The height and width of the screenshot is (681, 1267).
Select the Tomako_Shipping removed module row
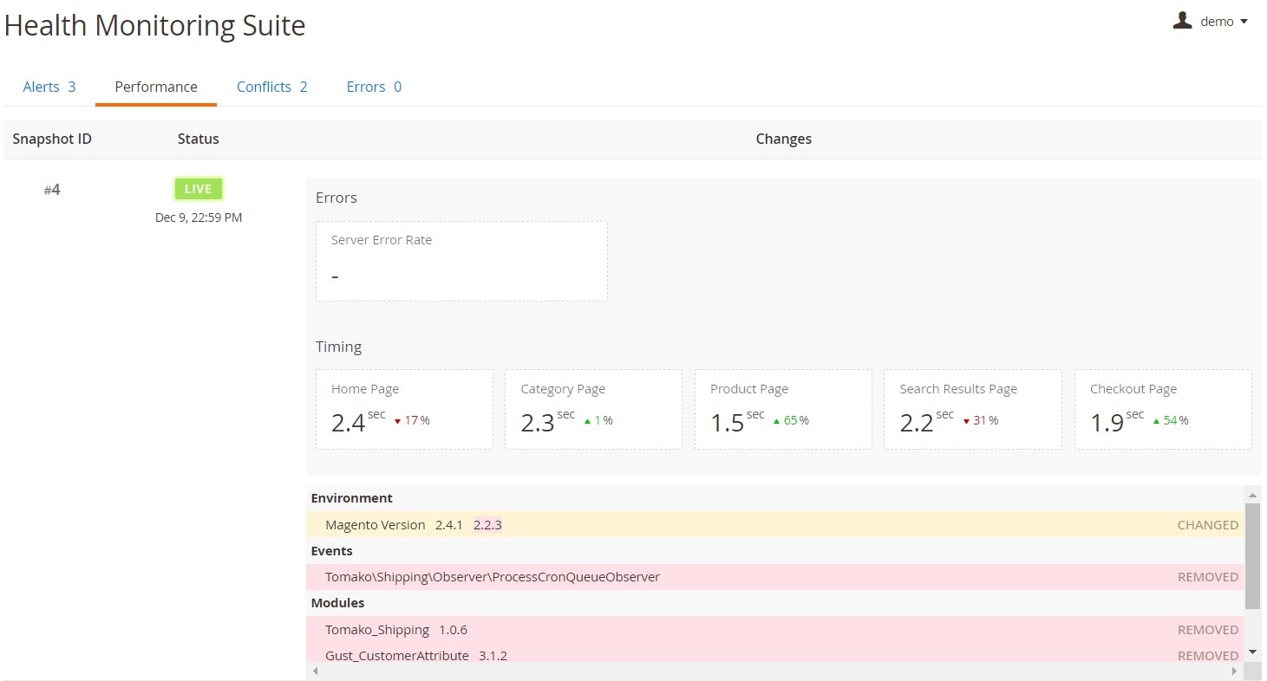(774, 630)
